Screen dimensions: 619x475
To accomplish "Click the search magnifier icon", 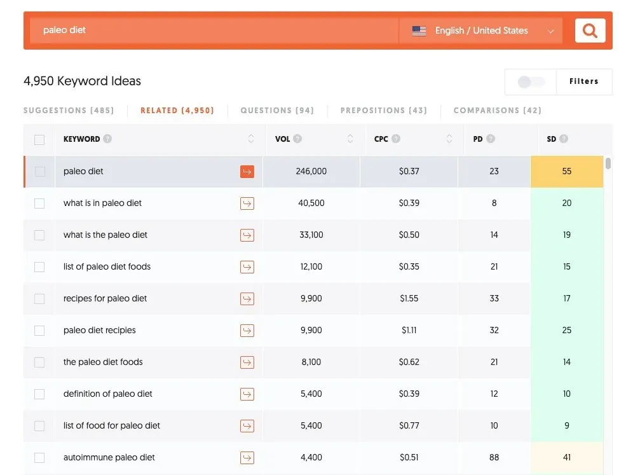I will coord(590,30).
